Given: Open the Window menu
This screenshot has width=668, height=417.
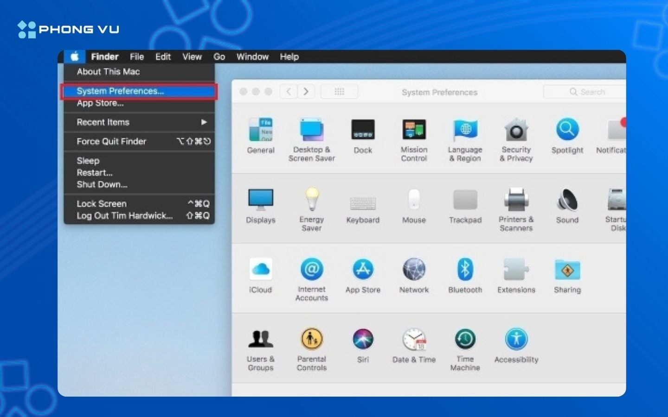Looking at the screenshot, I should (x=252, y=57).
